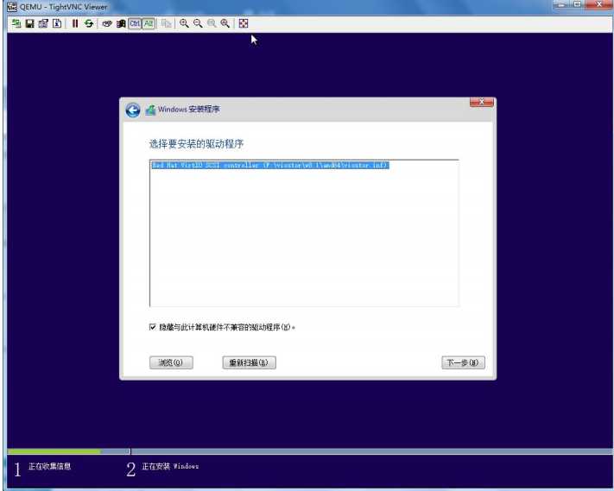Click the 下一步(N) next button

click(x=463, y=362)
